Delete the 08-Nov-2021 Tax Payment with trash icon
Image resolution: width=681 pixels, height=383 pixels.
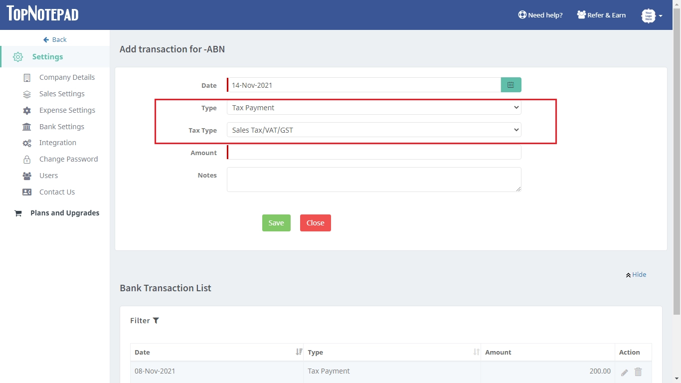point(638,372)
